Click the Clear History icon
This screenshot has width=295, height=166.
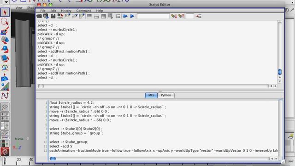67,16
